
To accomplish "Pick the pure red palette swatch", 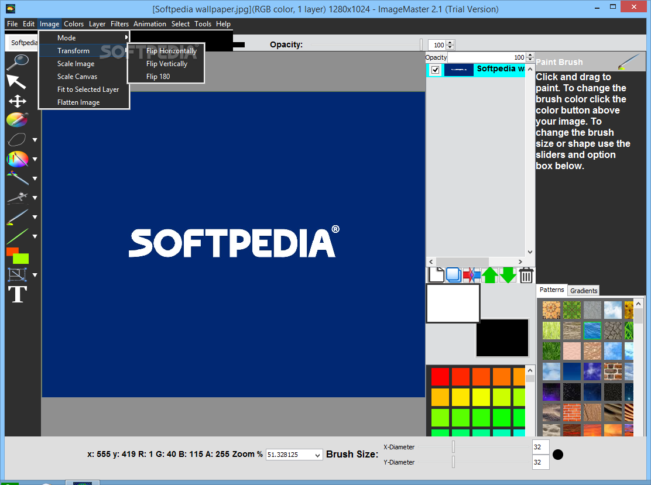I will click(x=440, y=377).
